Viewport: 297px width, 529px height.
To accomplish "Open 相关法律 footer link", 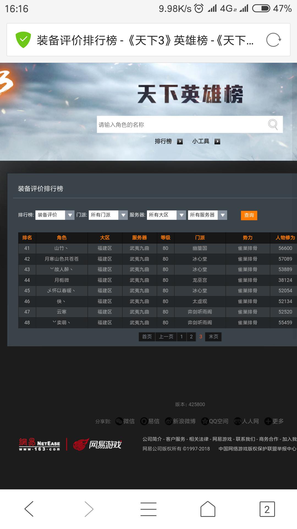I will tap(199, 439).
